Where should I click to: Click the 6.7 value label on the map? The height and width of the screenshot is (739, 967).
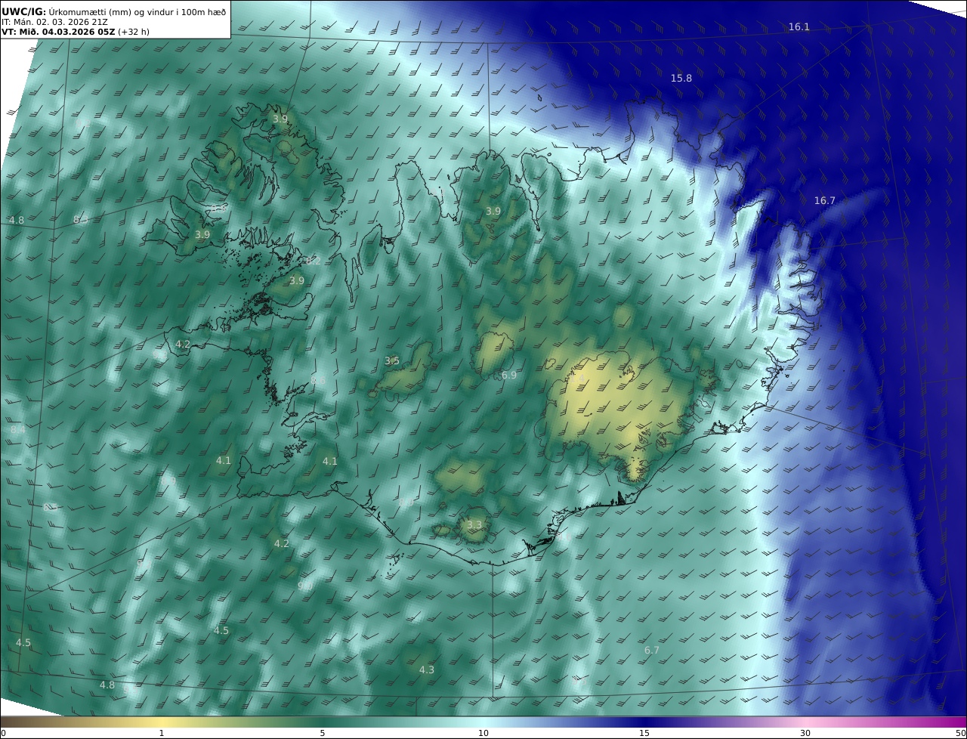(652, 651)
